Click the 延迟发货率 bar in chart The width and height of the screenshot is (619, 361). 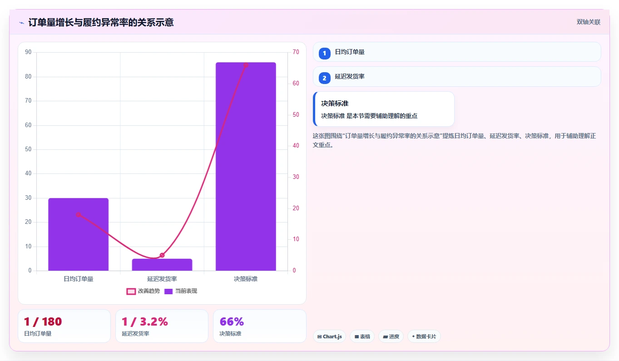[x=162, y=265]
